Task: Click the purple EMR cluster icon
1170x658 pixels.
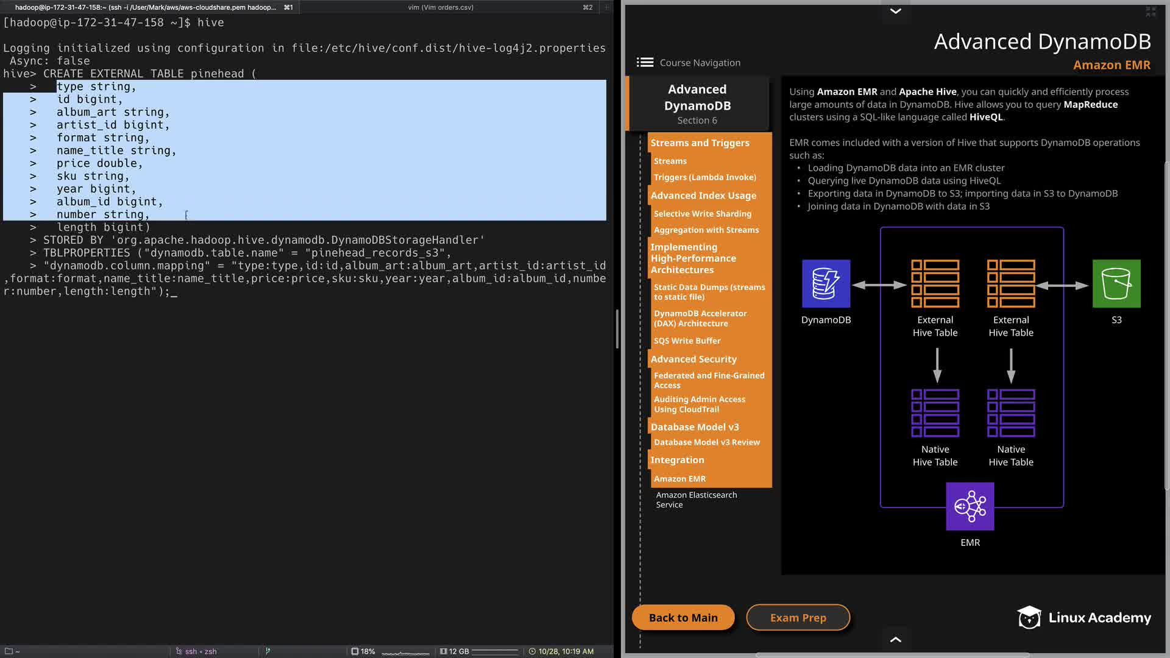Action: coord(970,506)
